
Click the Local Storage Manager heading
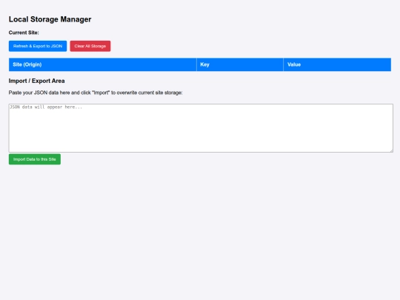click(50, 19)
